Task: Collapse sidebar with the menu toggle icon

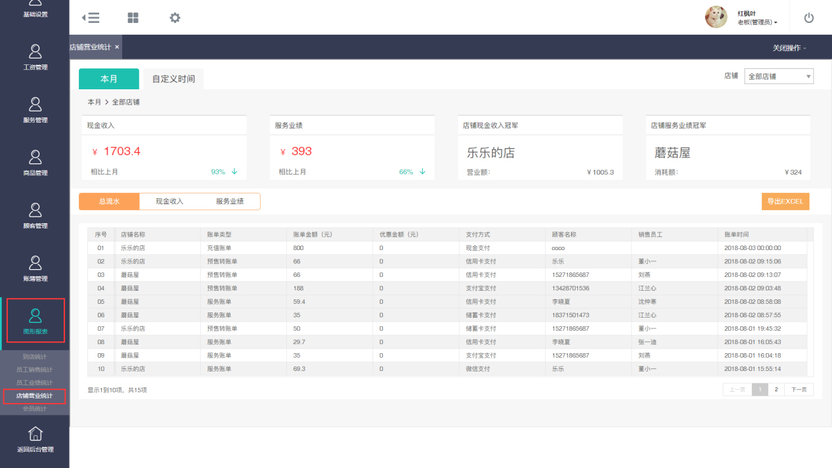Action: (x=91, y=18)
